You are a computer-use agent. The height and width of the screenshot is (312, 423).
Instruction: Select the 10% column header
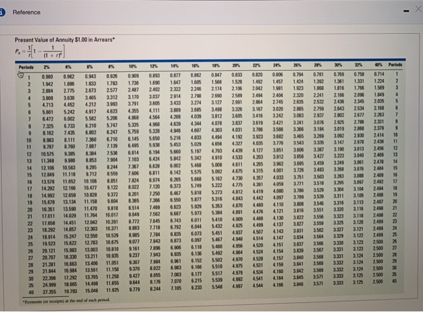click(x=132, y=66)
